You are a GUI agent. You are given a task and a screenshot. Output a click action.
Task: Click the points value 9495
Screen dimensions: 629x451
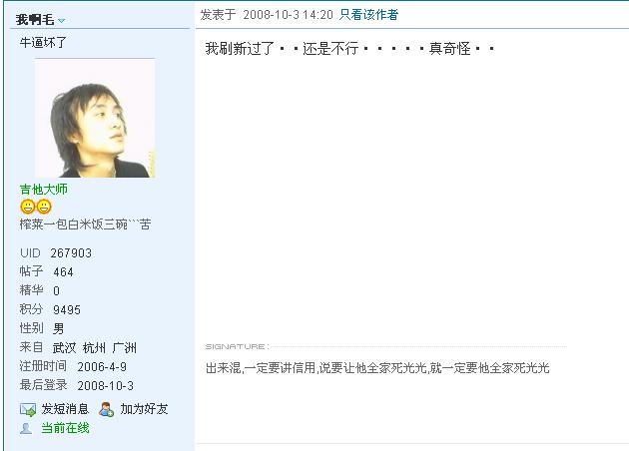[67, 310]
